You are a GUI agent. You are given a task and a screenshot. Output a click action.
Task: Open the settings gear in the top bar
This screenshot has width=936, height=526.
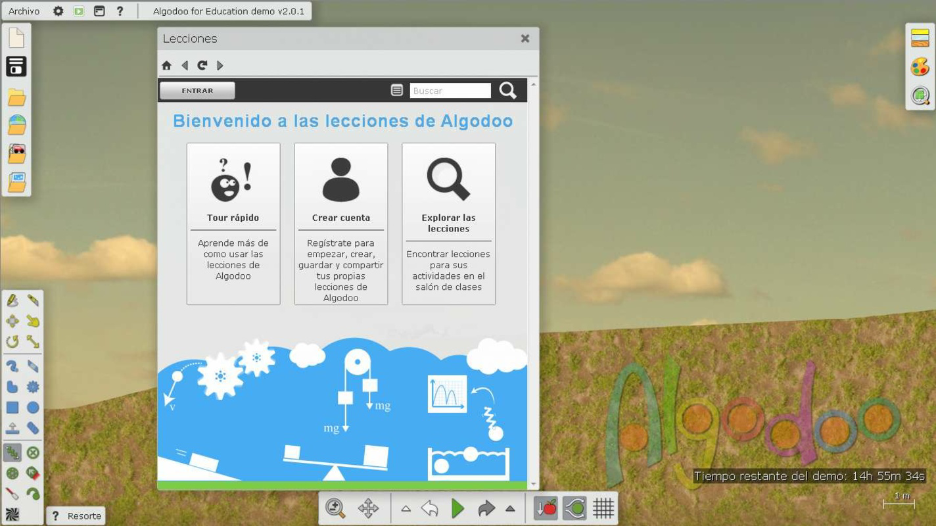(x=59, y=11)
